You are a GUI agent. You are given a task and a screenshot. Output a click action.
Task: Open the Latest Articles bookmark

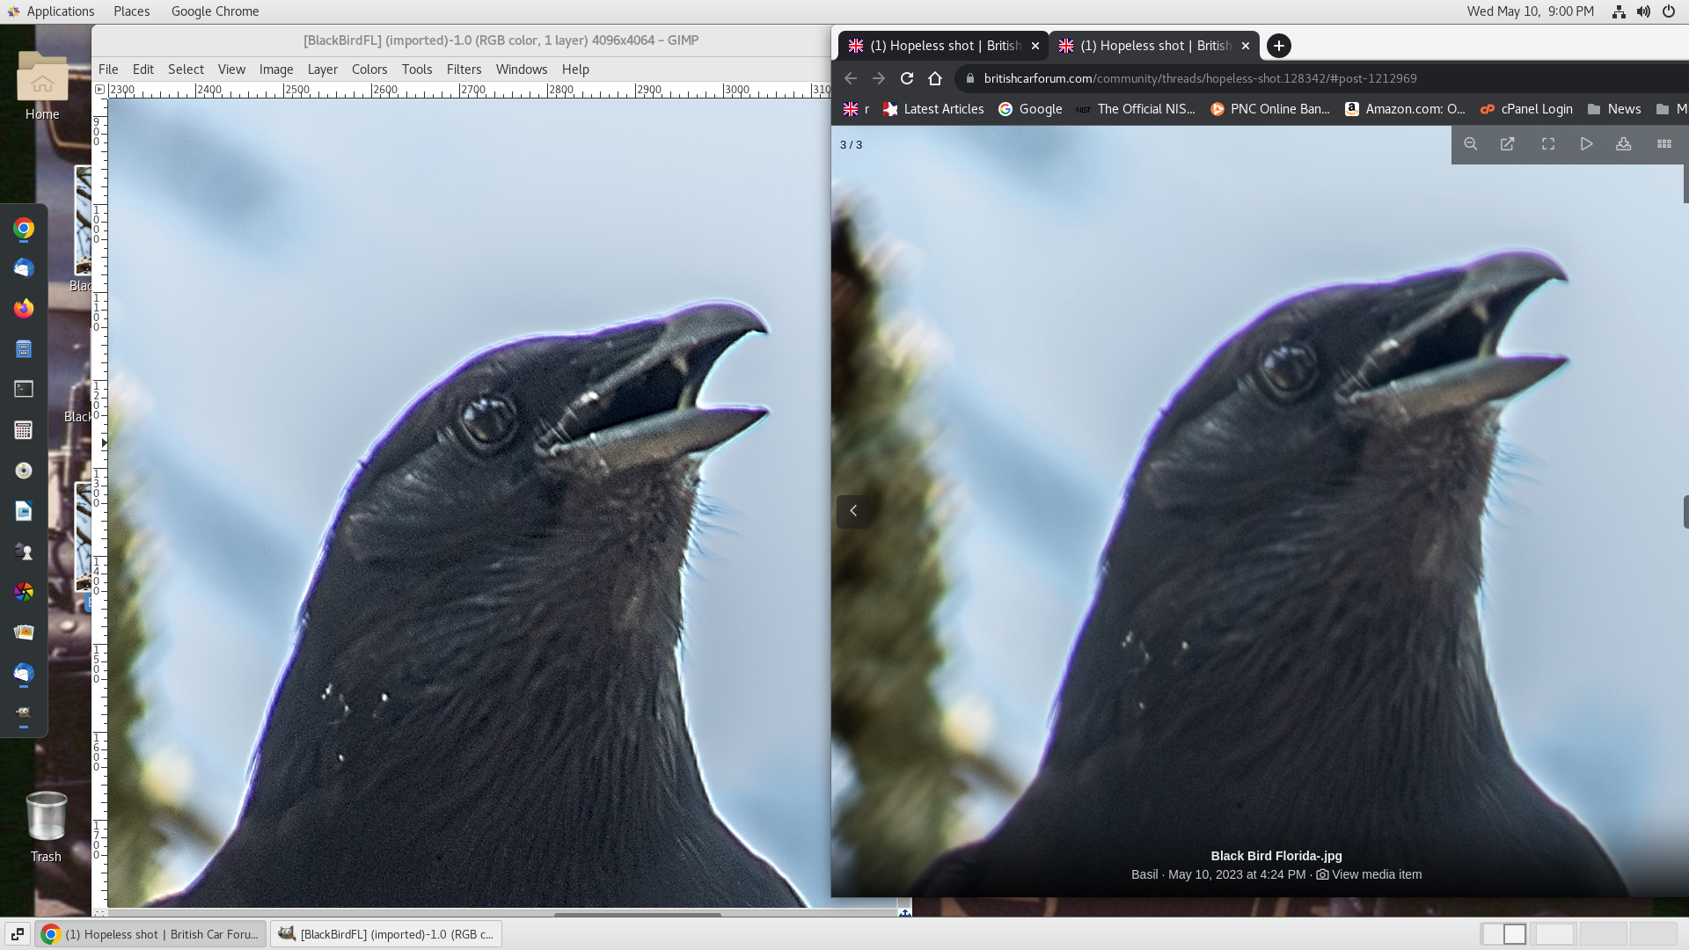[933, 109]
